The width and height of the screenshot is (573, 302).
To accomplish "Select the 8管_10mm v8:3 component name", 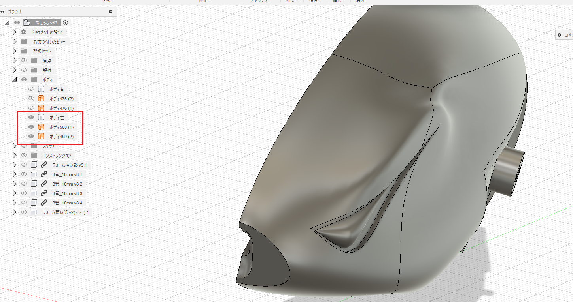I will point(67,193).
